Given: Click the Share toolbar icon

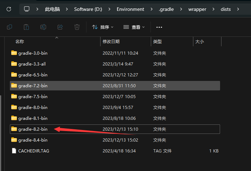Looking at the screenshot, I should [60, 27].
